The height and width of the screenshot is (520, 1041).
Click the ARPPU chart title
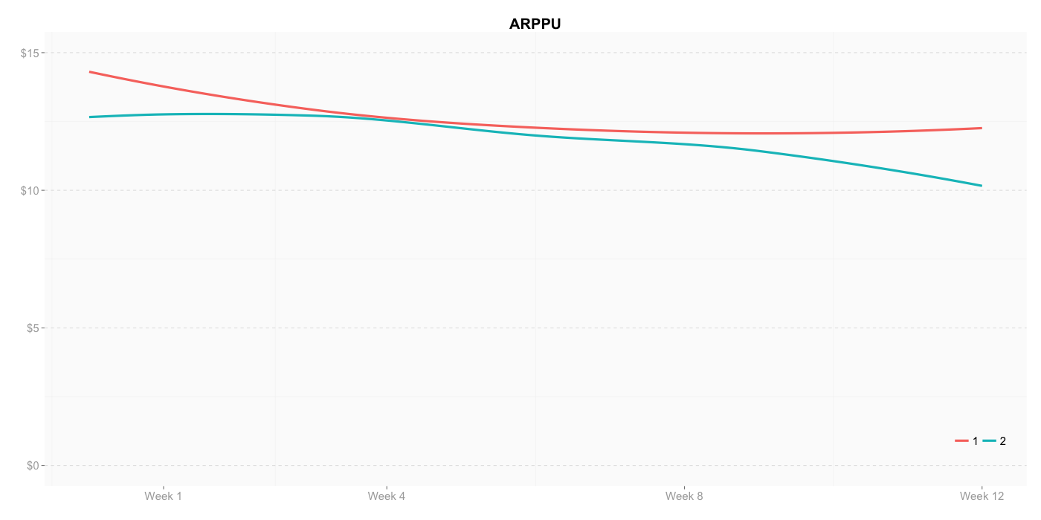point(535,24)
